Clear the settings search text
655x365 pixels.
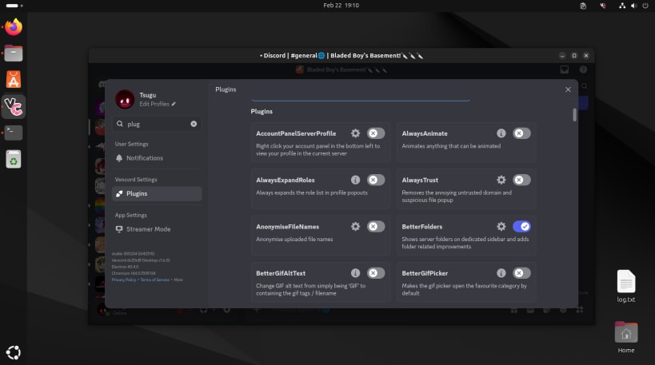click(194, 124)
